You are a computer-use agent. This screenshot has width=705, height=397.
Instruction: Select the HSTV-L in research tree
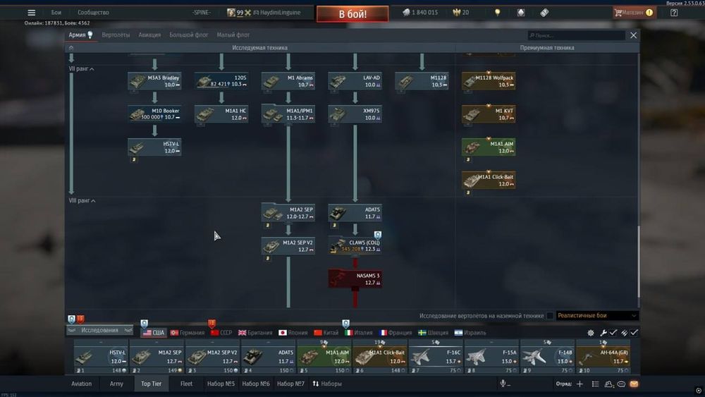pos(154,147)
